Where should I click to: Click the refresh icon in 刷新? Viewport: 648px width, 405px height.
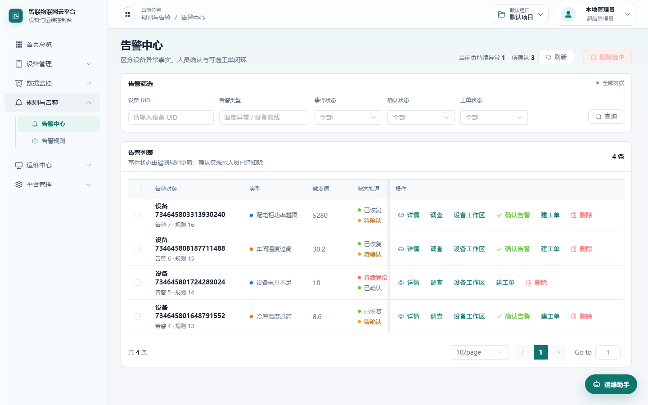tap(549, 57)
